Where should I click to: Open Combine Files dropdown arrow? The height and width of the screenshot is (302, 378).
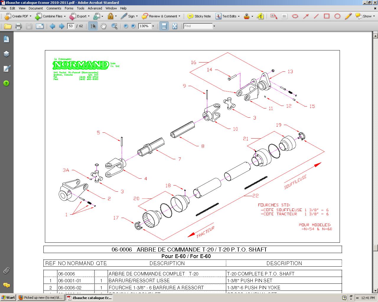(65, 17)
